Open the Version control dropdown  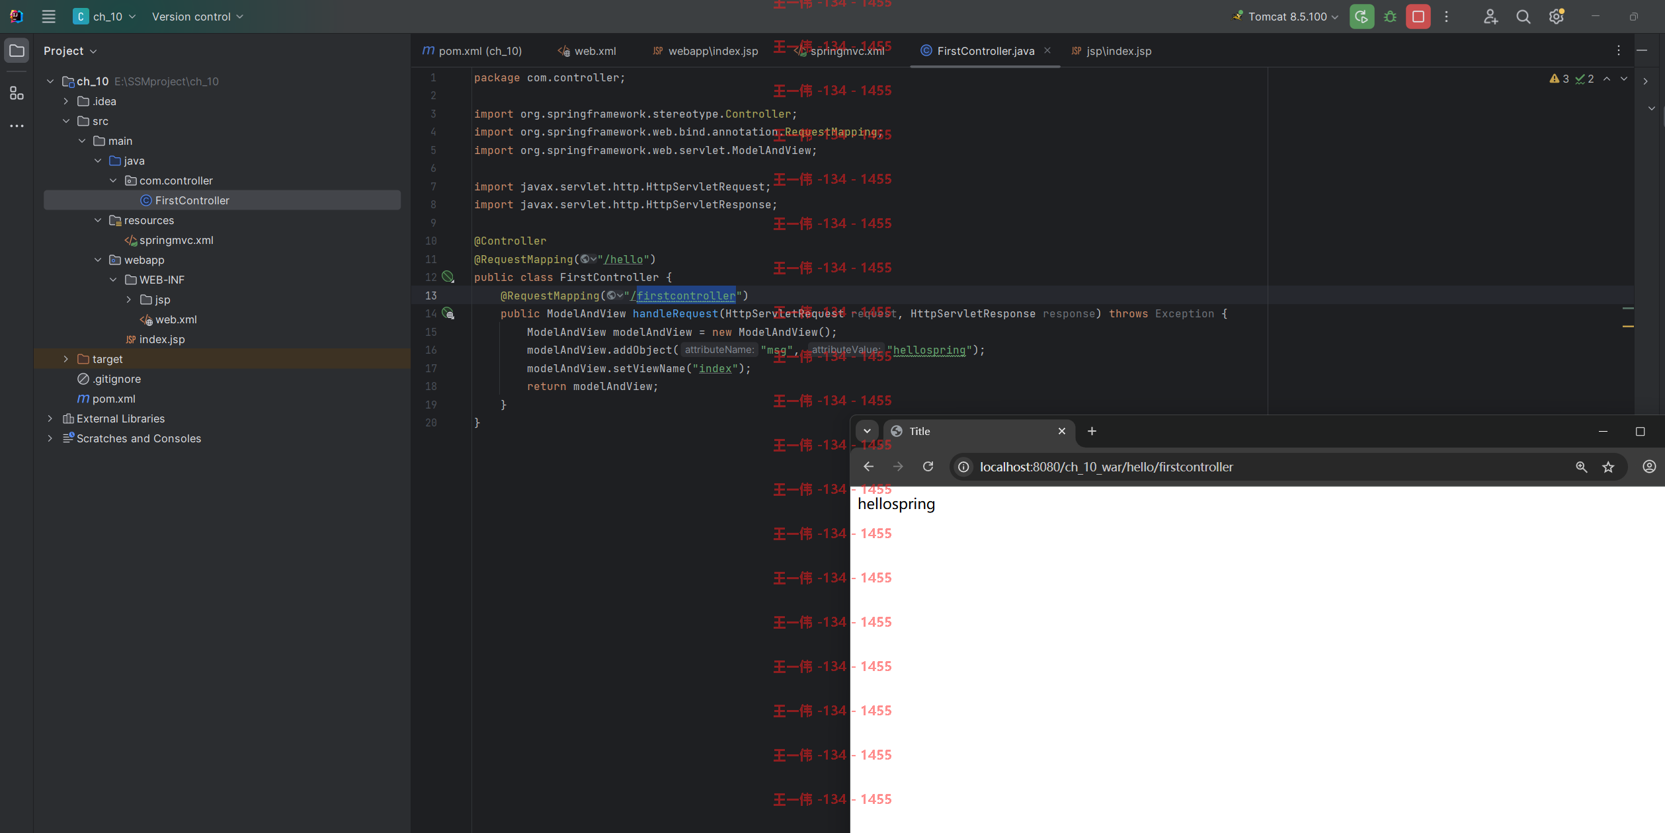198,17
